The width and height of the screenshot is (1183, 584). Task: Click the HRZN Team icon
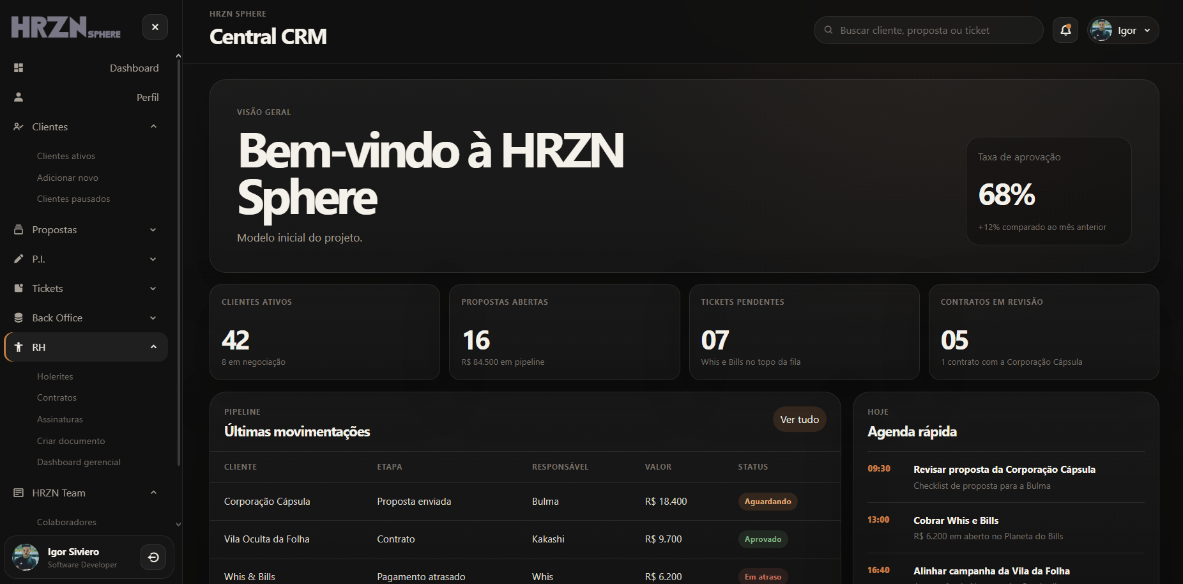[19, 493]
